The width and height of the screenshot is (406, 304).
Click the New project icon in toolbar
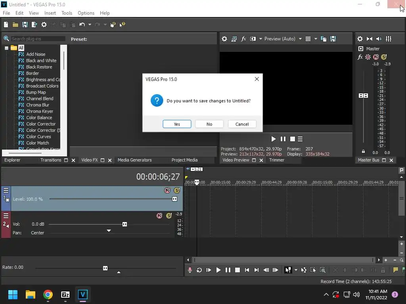6,25
